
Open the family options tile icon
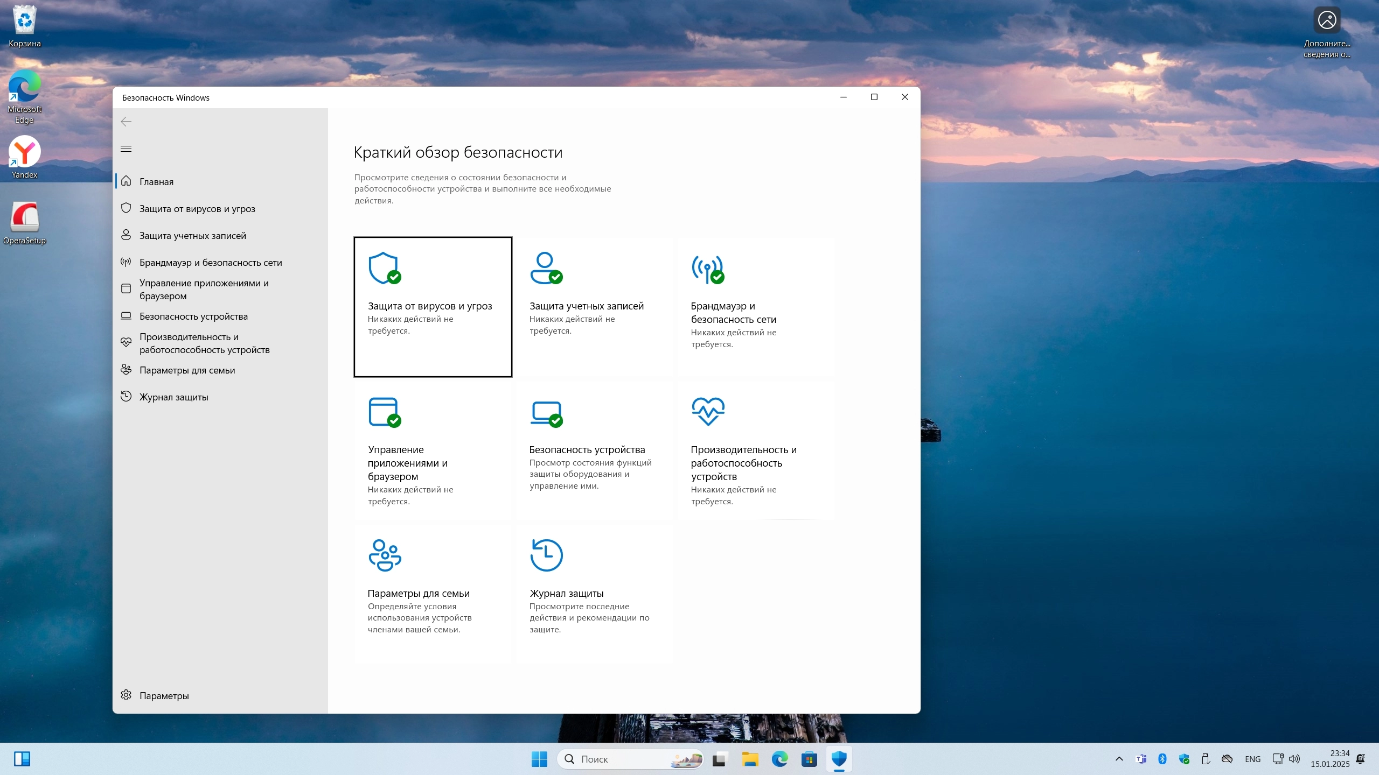click(385, 555)
